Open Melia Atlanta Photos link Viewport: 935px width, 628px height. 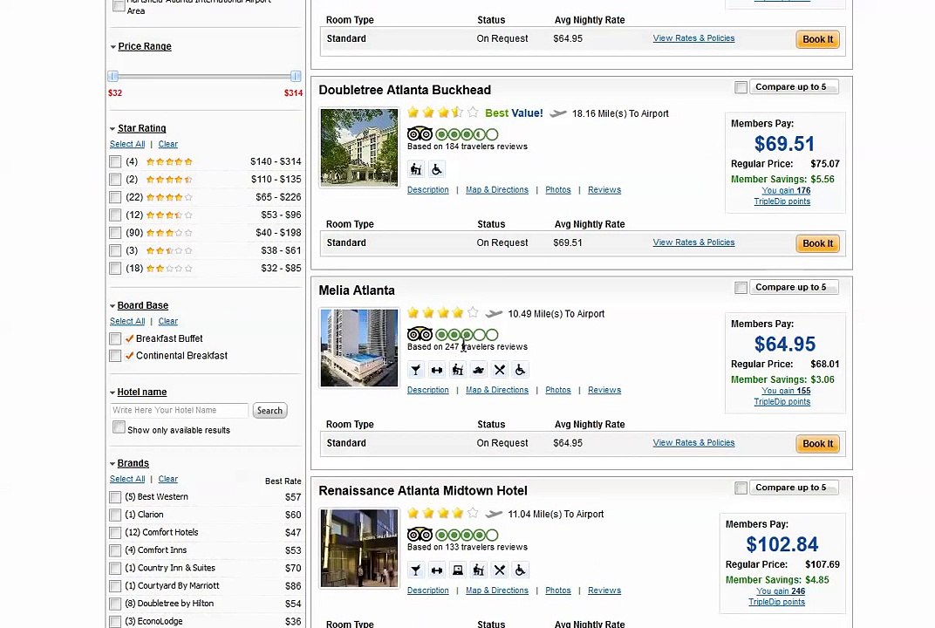tap(558, 390)
